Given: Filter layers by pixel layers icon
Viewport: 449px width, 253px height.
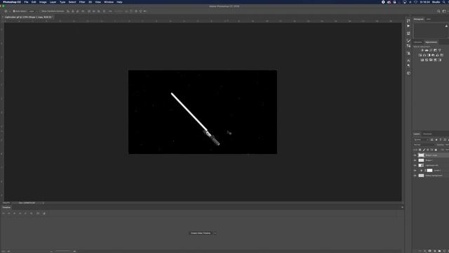Looking at the screenshot, I should click(432, 140).
